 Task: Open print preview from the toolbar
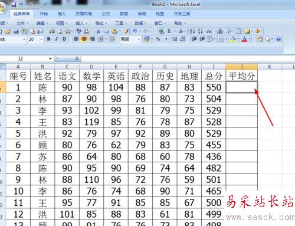click(x=60, y=31)
